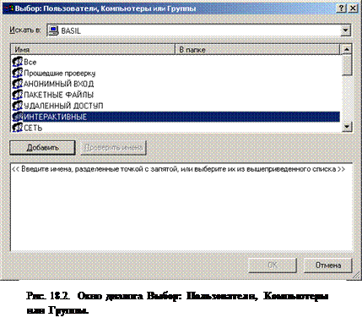The width and height of the screenshot is (362, 323).
Task: Sort by the Имя column header
Action: [x=93, y=50]
